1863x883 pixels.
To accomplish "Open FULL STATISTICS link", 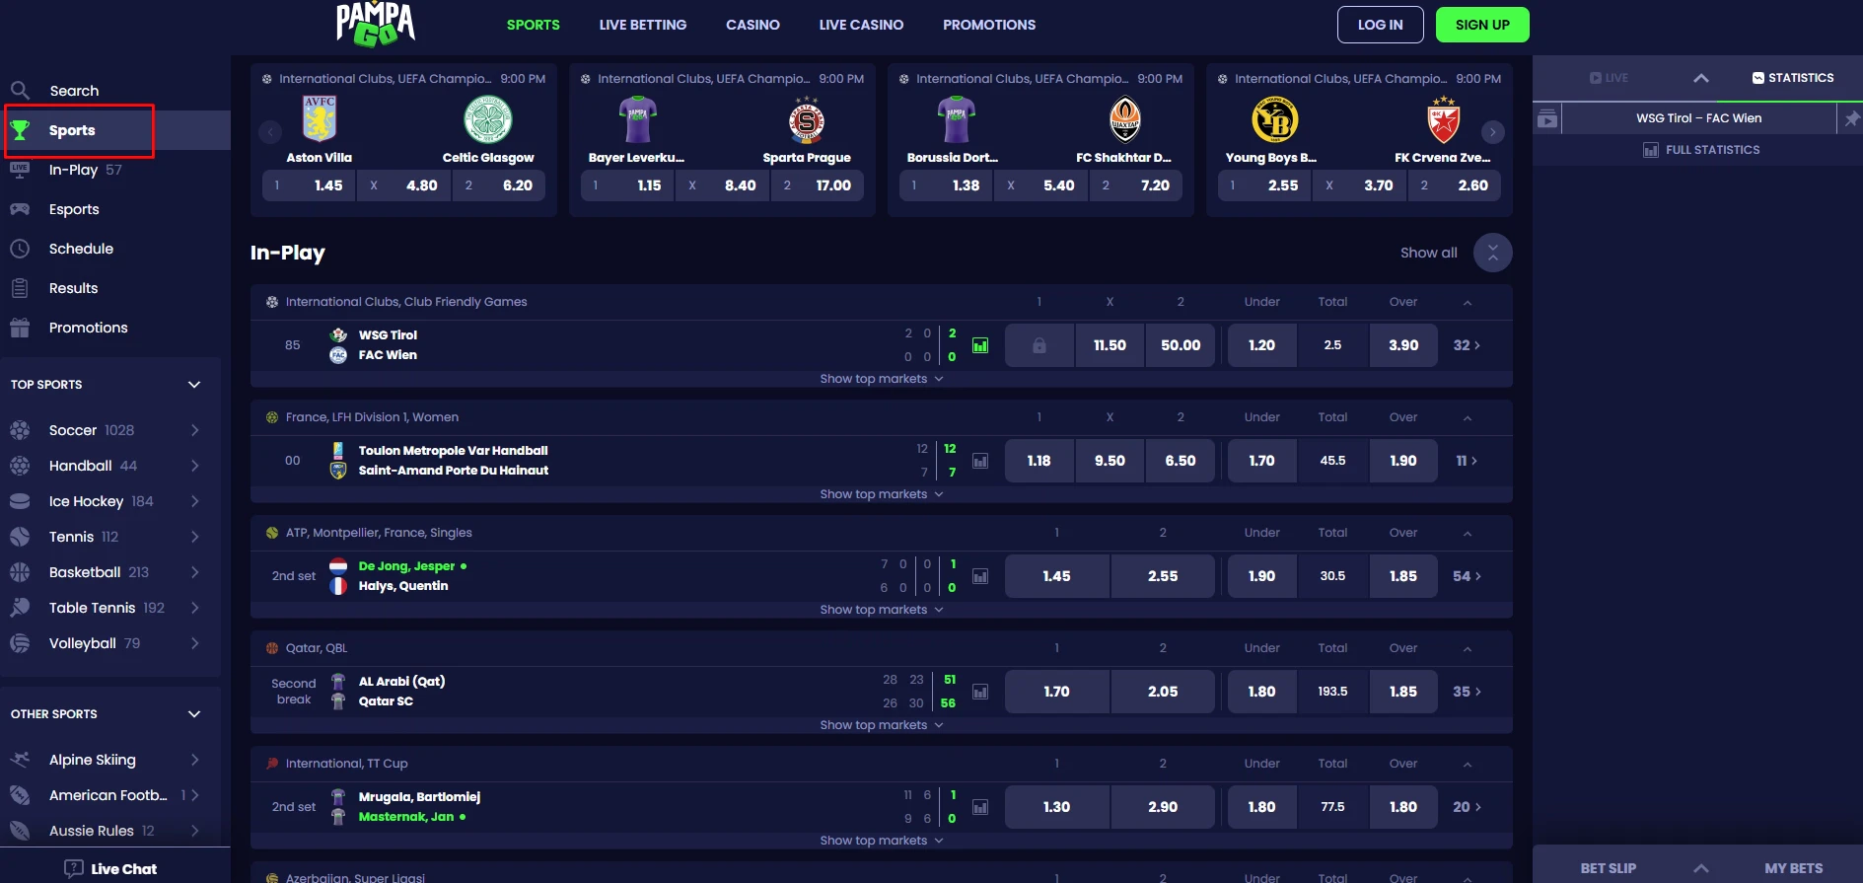I will 1701,150.
